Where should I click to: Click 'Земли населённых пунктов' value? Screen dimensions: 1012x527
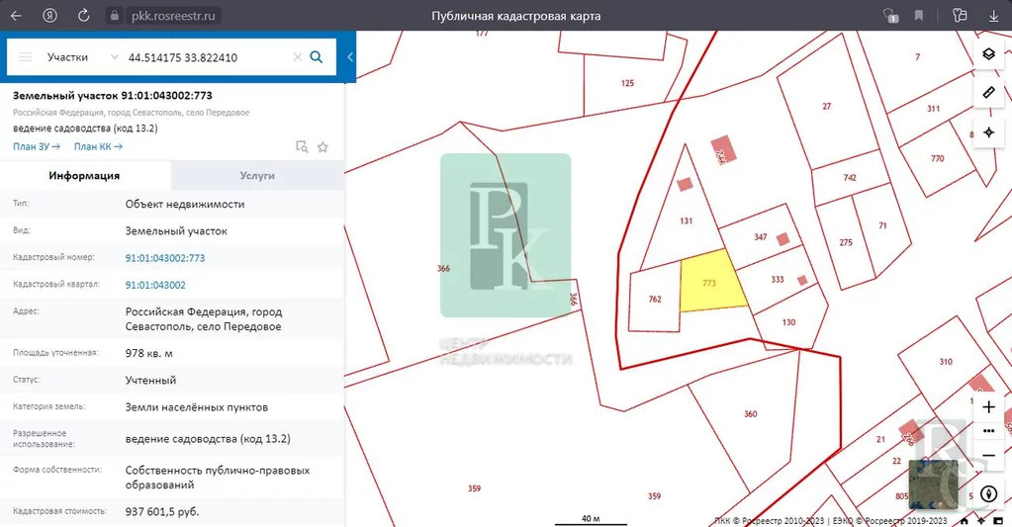point(196,407)
